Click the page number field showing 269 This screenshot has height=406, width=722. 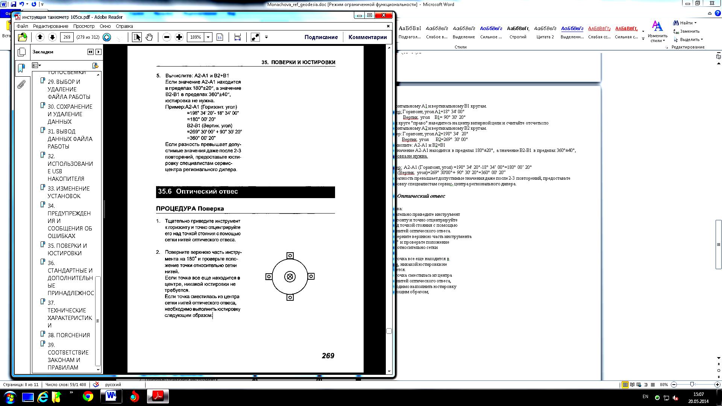(67, 37)
